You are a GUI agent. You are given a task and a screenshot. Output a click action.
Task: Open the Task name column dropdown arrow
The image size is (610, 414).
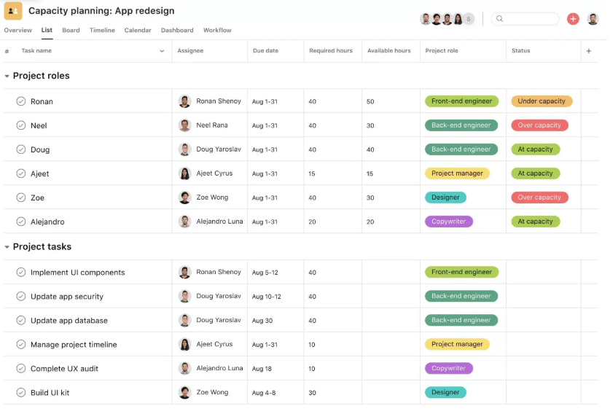162,51
